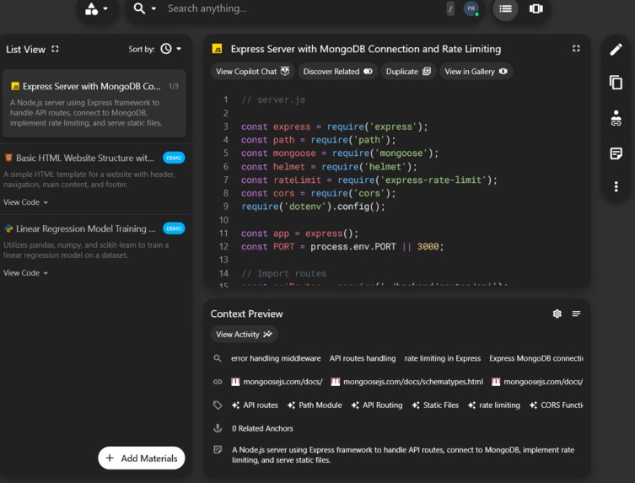The width and height of the screenshot is (635, 483).
Task: Expand the List View panel to fullscreen
Action: tap(55, 49)
